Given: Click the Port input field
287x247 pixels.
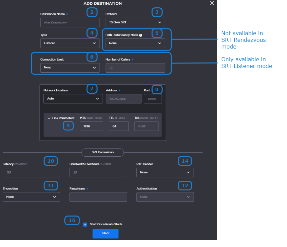Looking at the screenshot, I should coord(153,99).
